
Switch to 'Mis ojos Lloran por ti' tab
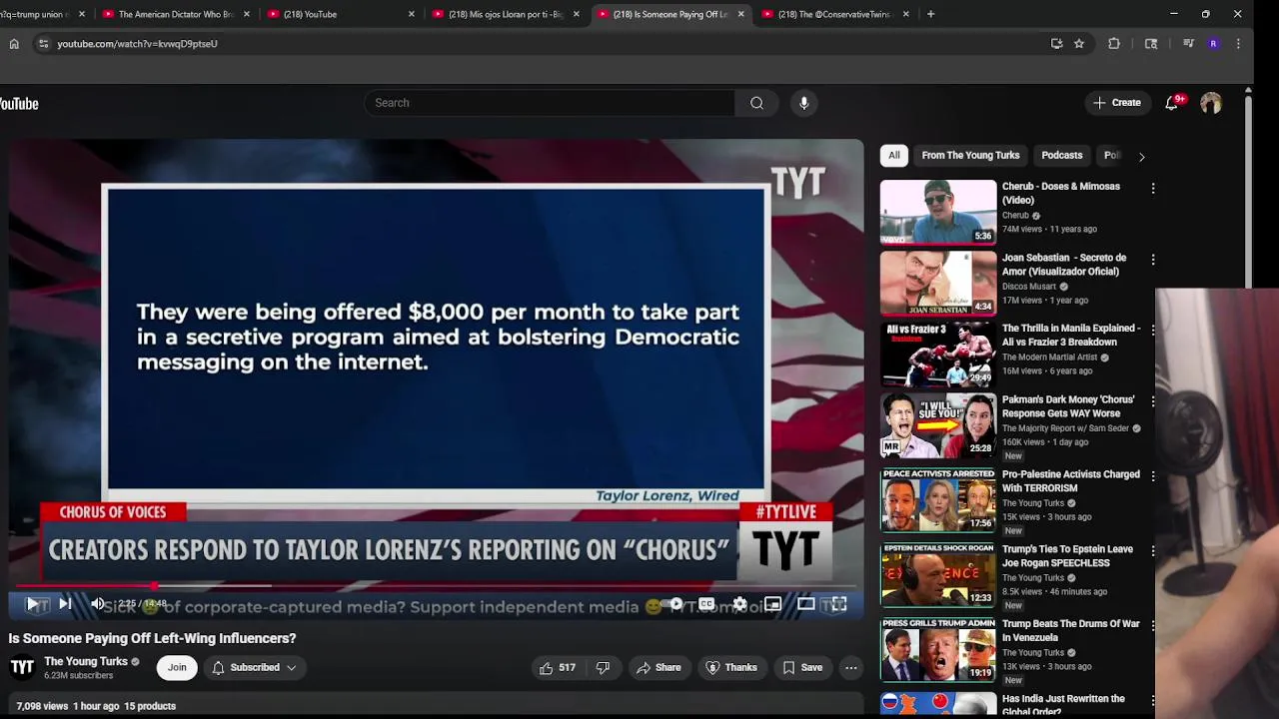[x=506, y=14]
